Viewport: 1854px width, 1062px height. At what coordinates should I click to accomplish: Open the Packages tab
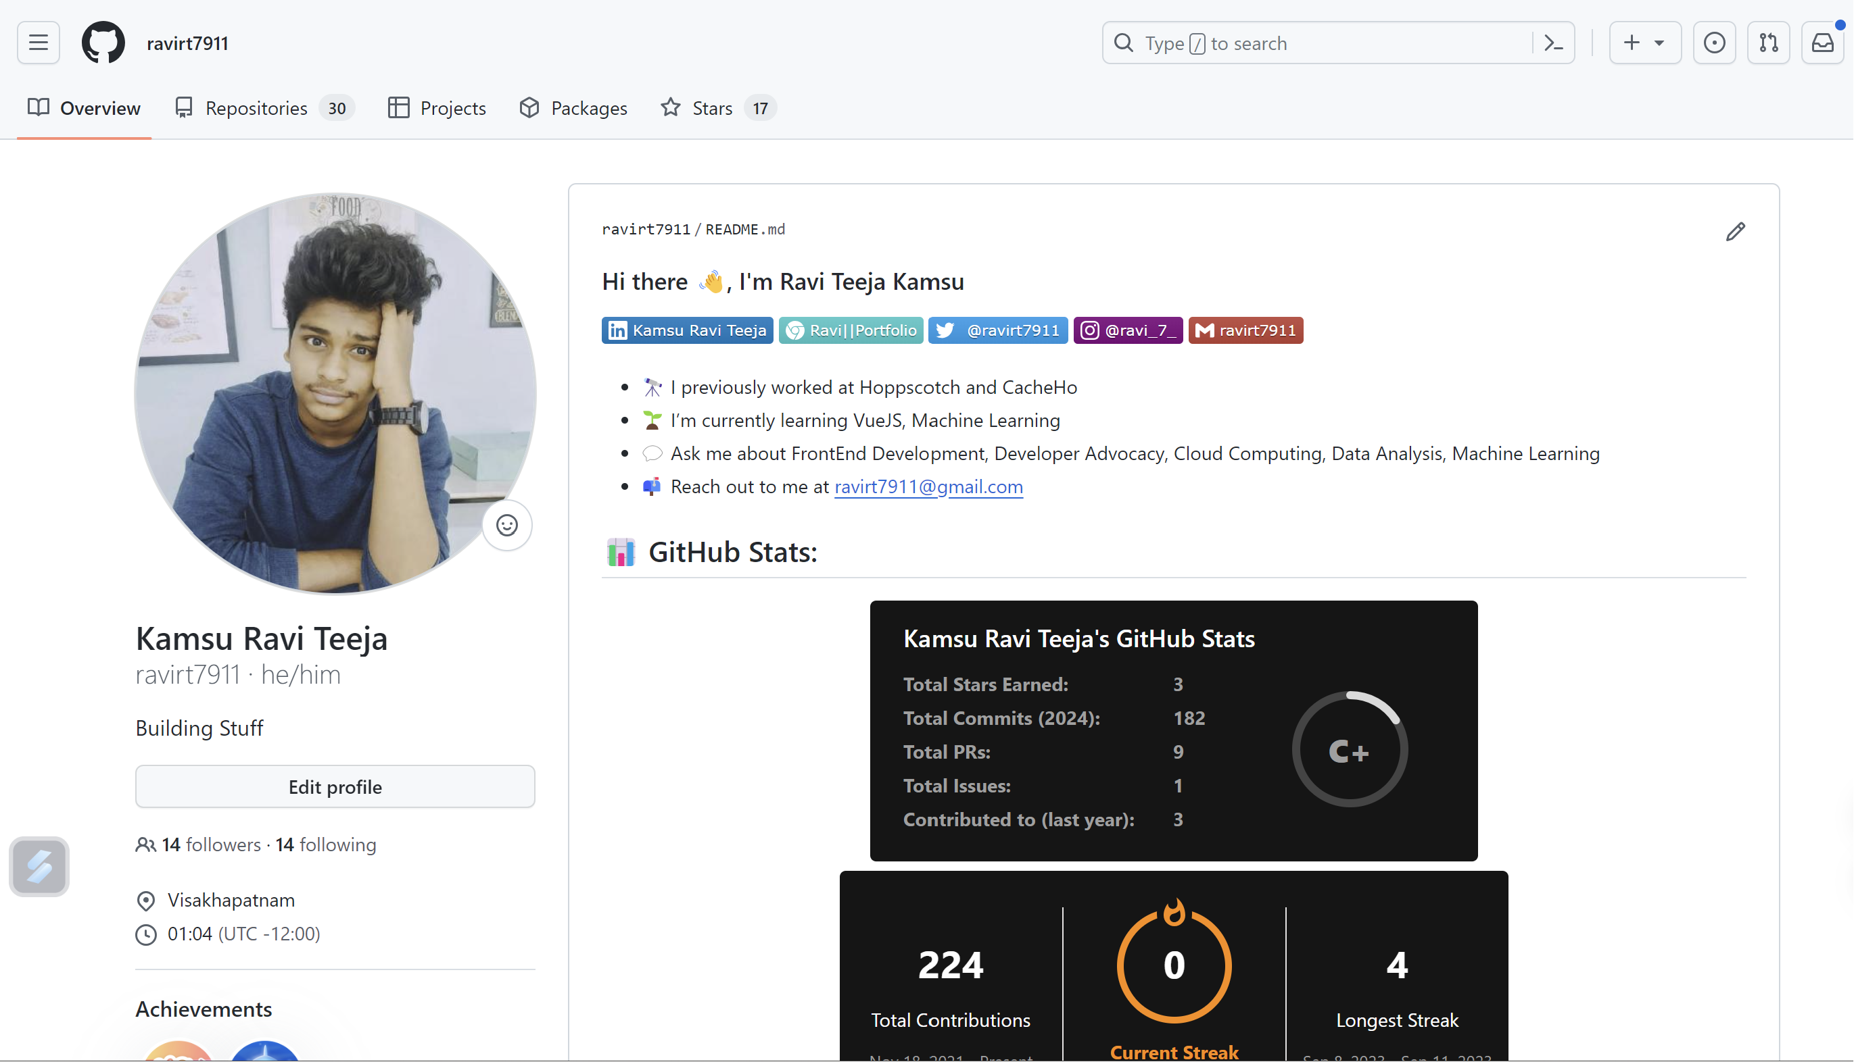[x=574, y=108]
